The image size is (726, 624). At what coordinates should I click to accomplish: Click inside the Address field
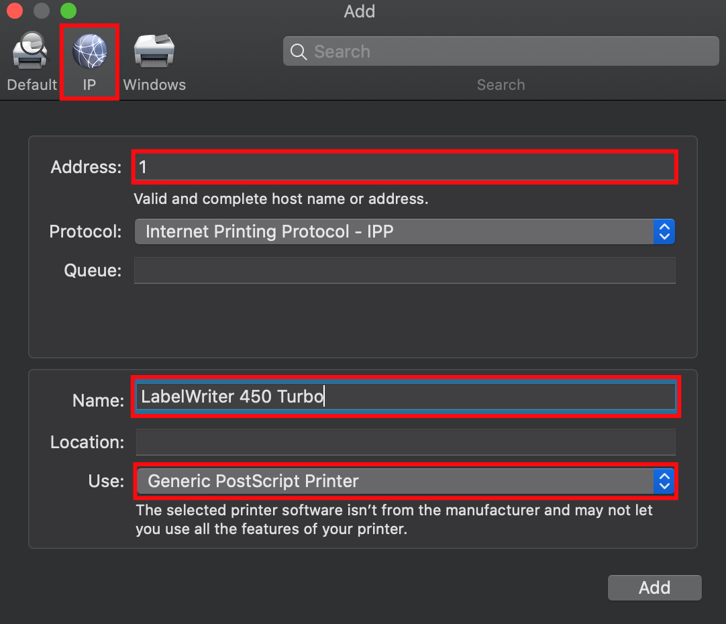(403, 167)
